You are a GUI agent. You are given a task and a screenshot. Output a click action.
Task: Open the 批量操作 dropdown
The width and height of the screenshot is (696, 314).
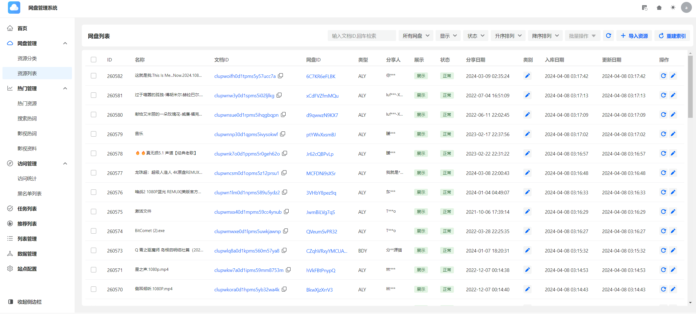coord(582,36)
